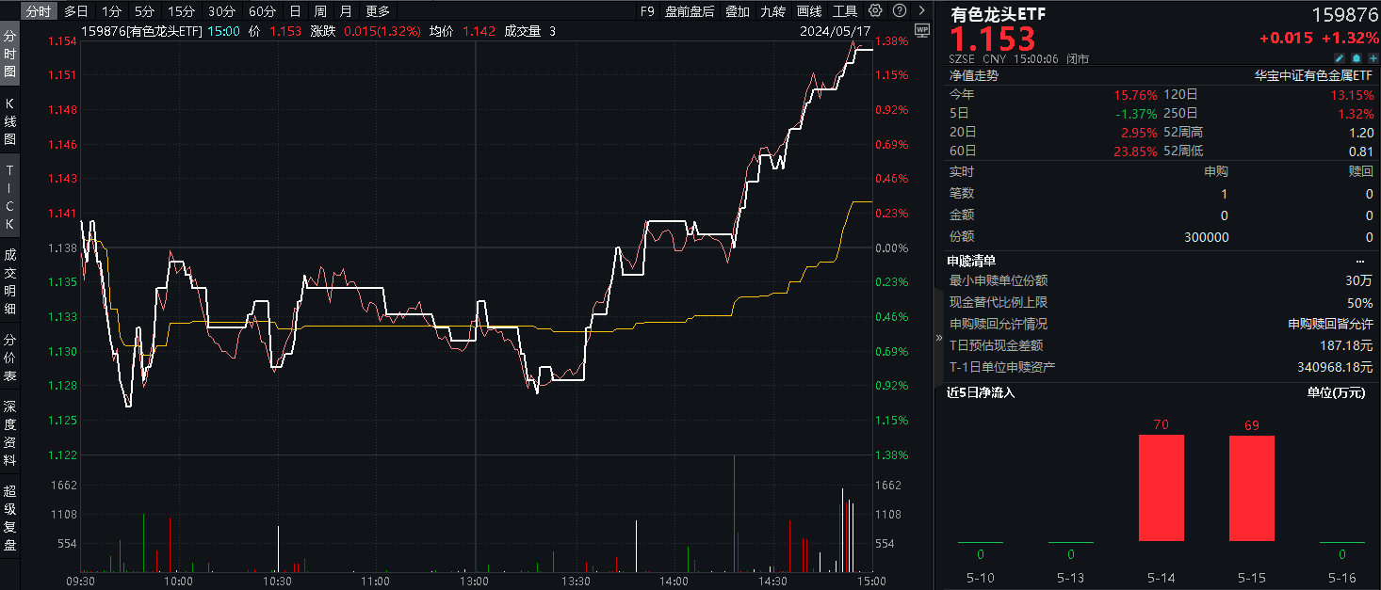This screenshot has width=1381, height=590.
Task: Click the 52周高 value 1.20
Action: coord(1361,132)
